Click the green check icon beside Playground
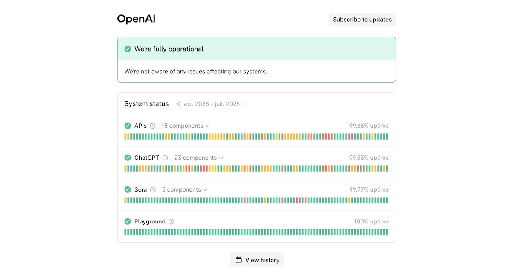The height and width of the screenshot is (275, 512). pos(128,221)
